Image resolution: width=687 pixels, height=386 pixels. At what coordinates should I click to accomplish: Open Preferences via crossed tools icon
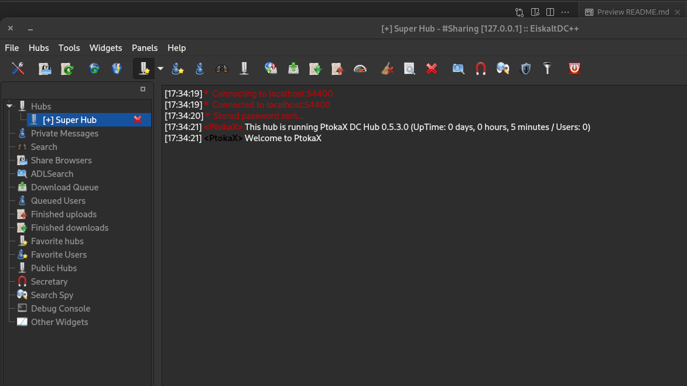point(18,69)
